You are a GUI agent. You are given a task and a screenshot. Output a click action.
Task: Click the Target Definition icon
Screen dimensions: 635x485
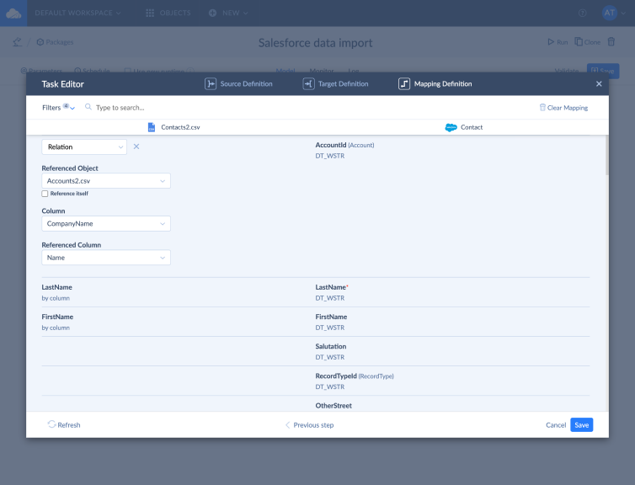(x=308, y=84)
